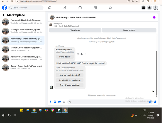Open the account profile menu
The height and width of the screenshot is (123, 162).
[x=156, y=8]
